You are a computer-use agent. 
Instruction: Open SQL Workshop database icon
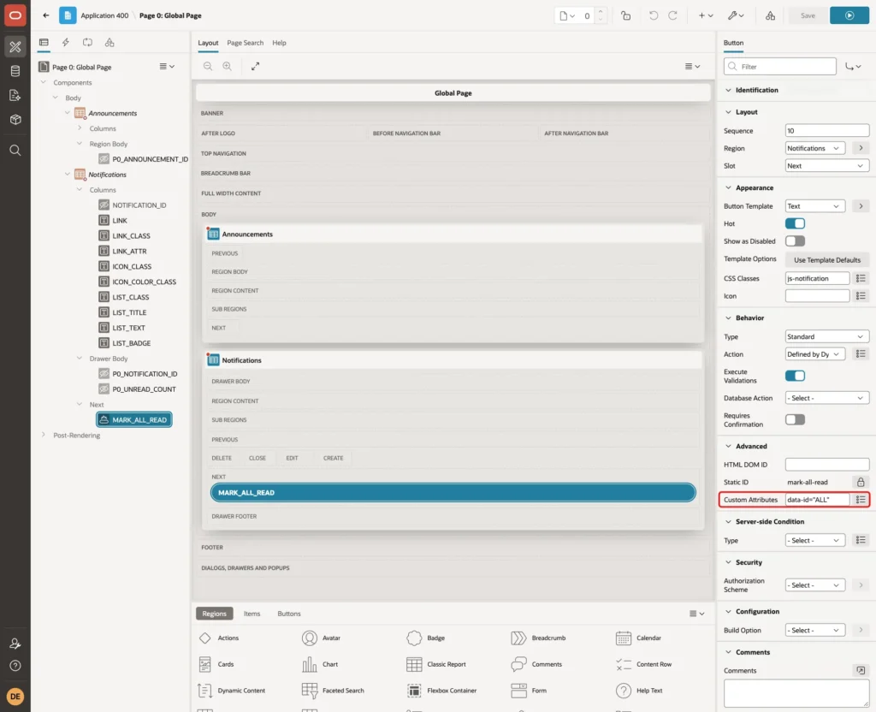(15, 71)
